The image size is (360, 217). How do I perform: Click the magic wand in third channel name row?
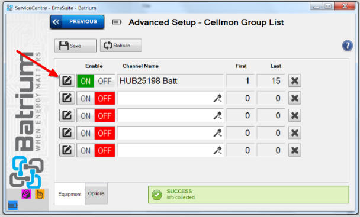pos(218,116)
